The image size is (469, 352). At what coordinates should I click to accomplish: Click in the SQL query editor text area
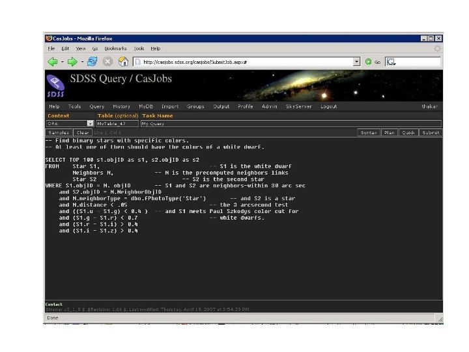(x=244, y=218)
